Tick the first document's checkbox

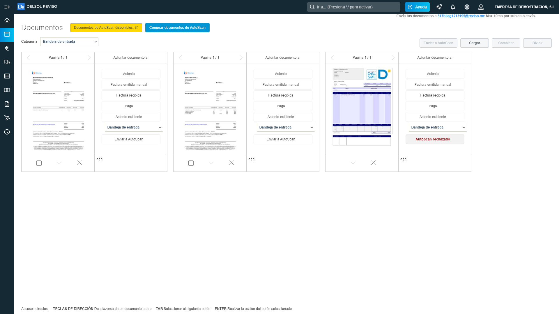click(x=39, y=163)
